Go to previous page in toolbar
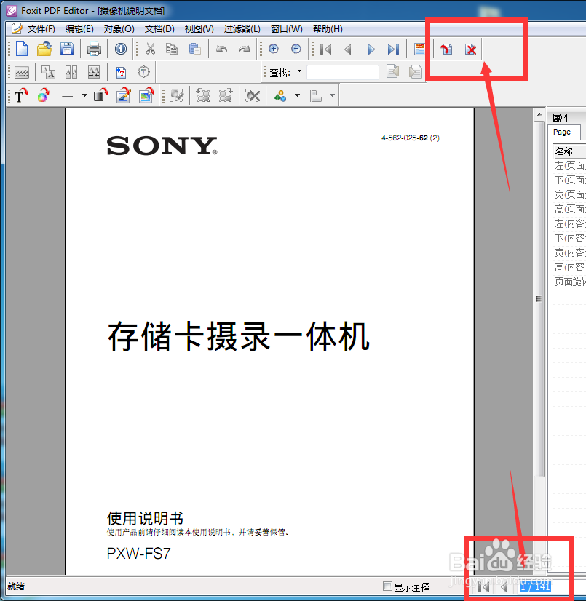This screenshot has width=586, height=601. click(348, 49)
